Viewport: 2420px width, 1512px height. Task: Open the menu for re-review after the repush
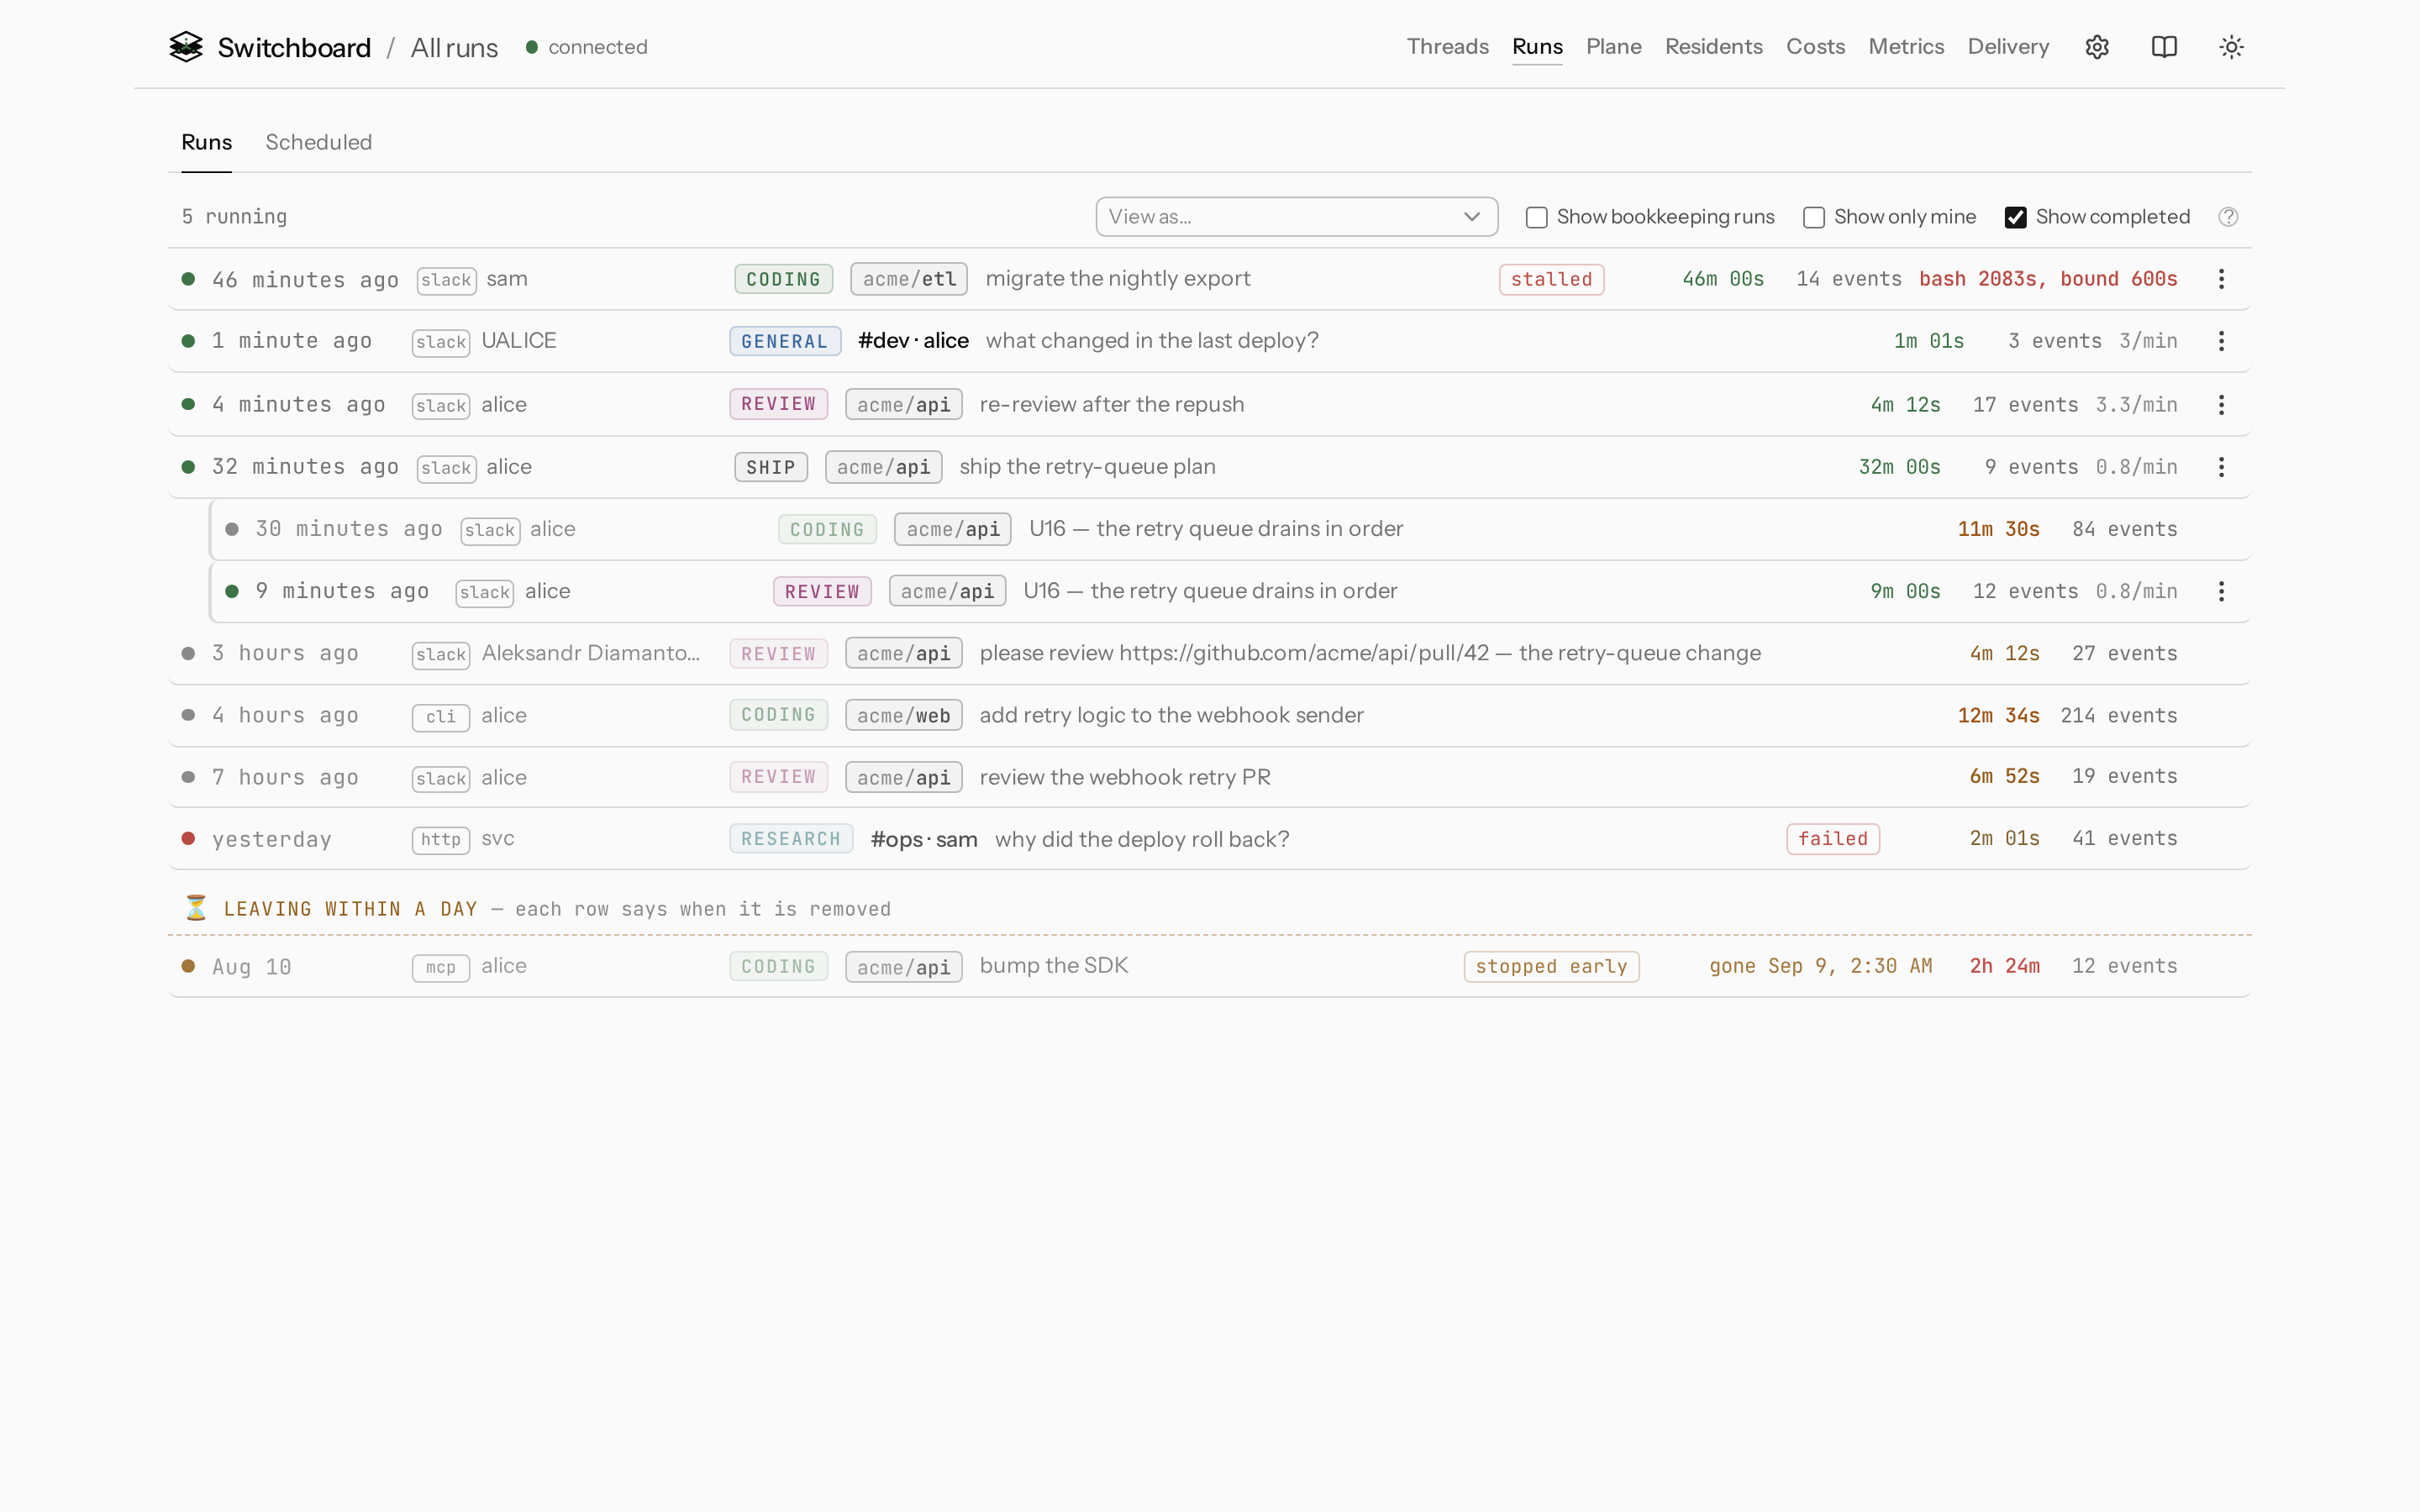coord(2221,405)
